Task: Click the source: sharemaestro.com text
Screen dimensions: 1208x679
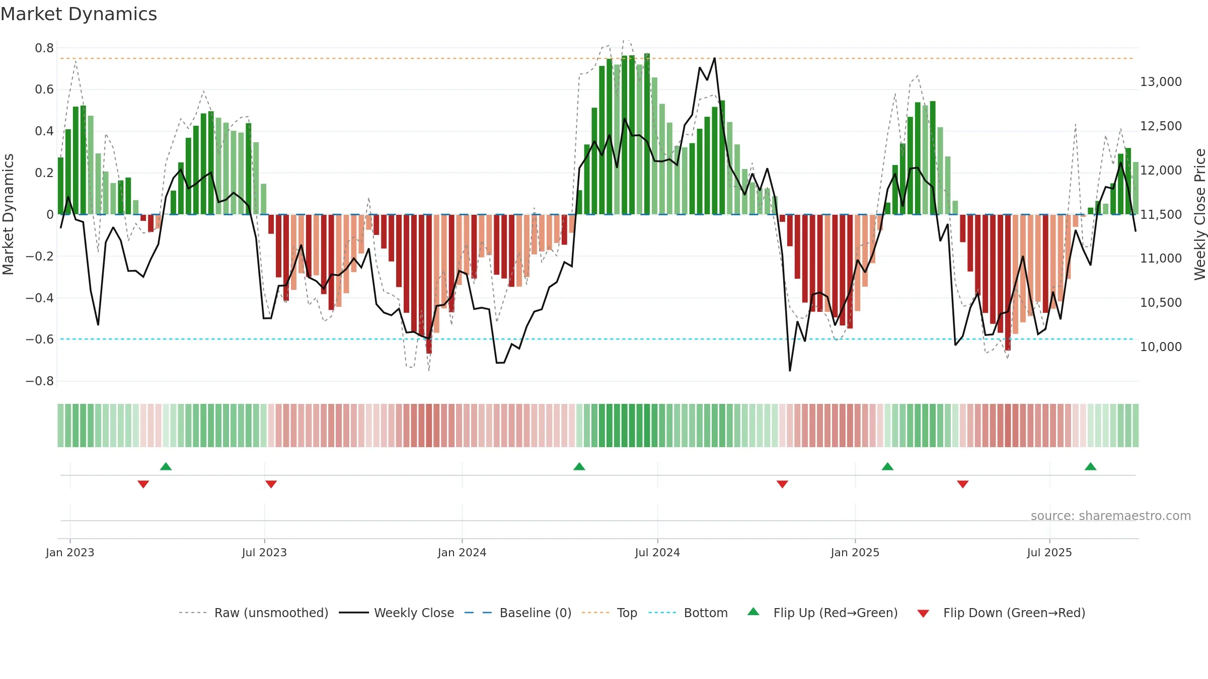Action: tap(1111, 516)
